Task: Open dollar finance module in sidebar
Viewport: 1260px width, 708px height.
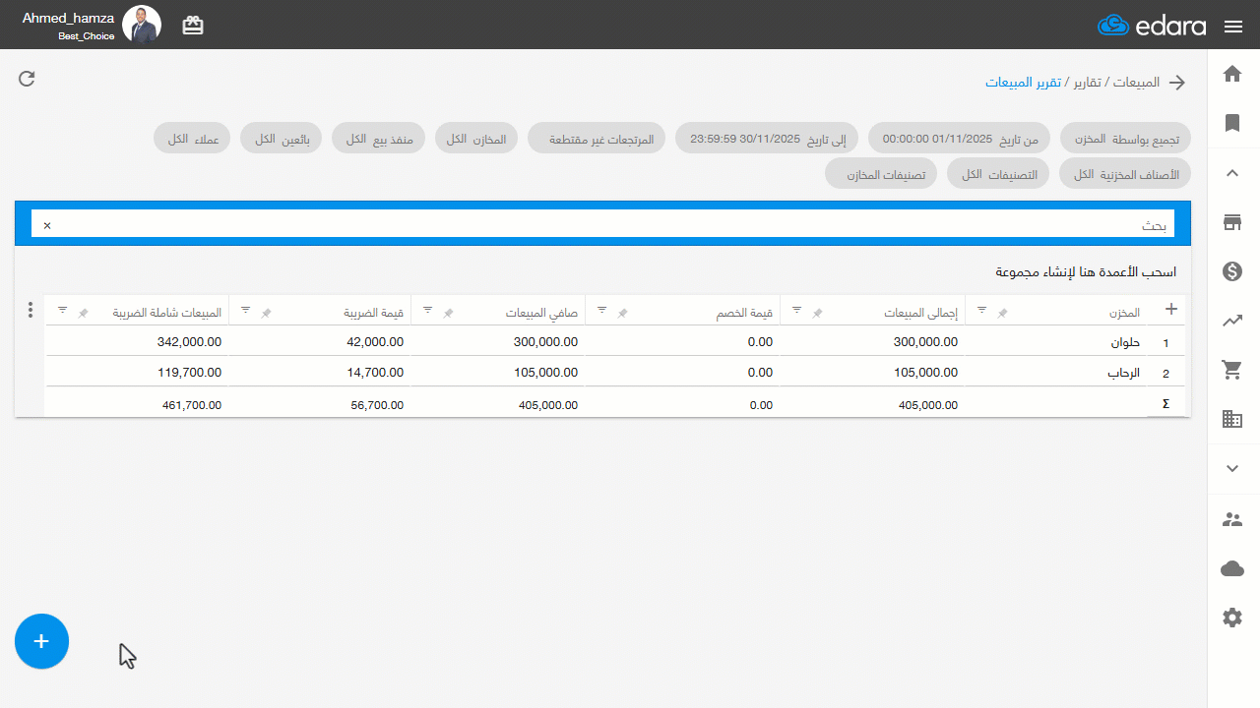Action: 1231,271
